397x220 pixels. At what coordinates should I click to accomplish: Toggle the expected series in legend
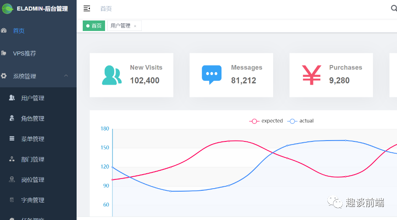(266, 121)
